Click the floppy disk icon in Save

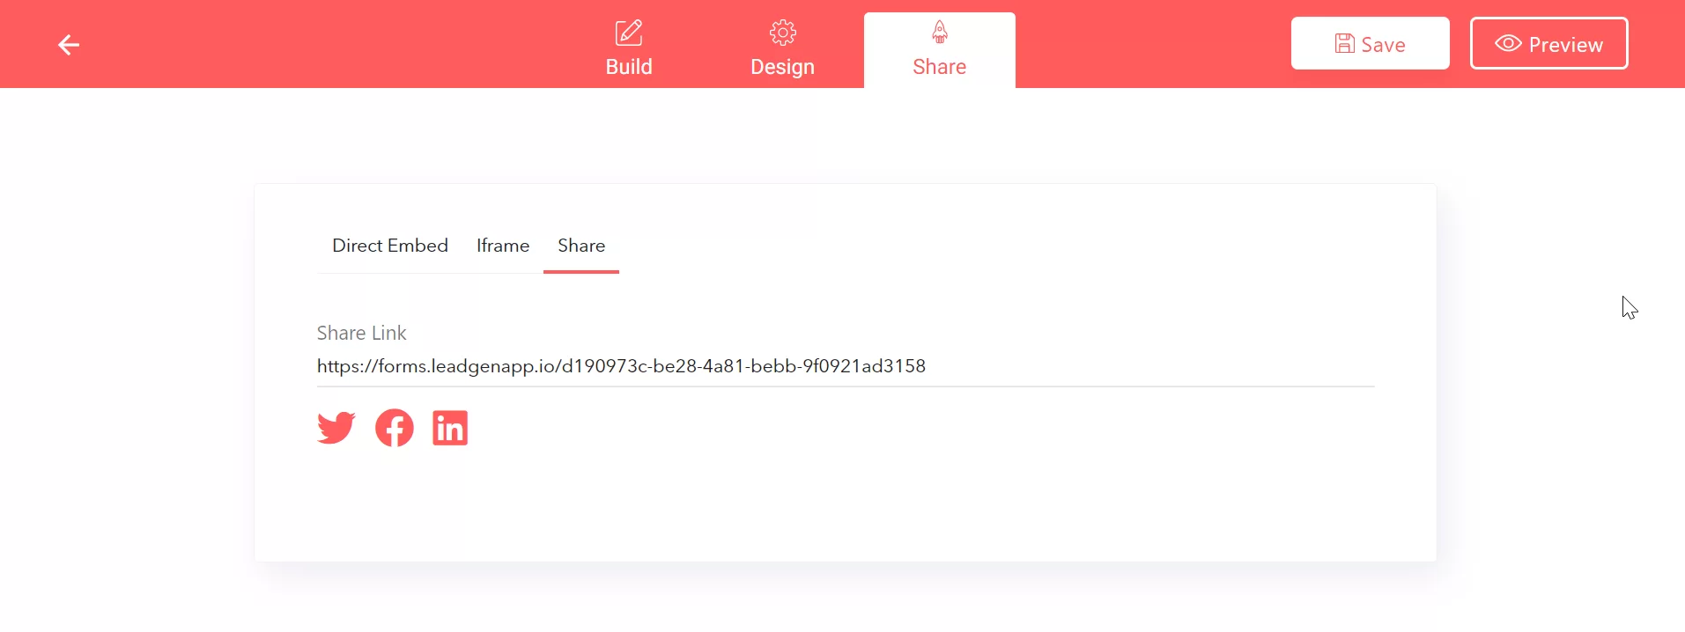pos(1344,44)
